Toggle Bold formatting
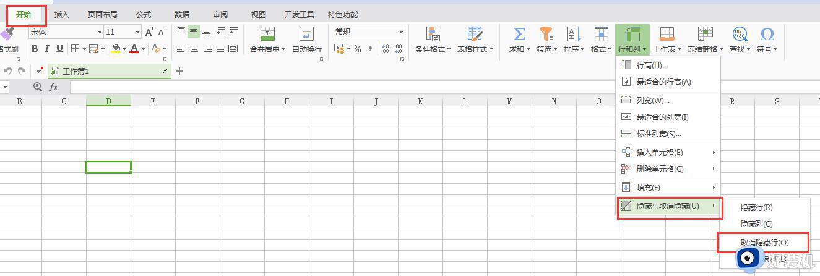Viewport: 820px width, 276px height. pos(35,49)
